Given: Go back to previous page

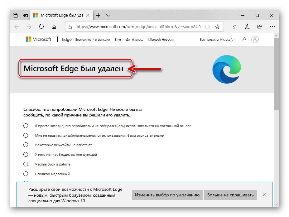Looking at the screenshot, I should pos(17,27).
